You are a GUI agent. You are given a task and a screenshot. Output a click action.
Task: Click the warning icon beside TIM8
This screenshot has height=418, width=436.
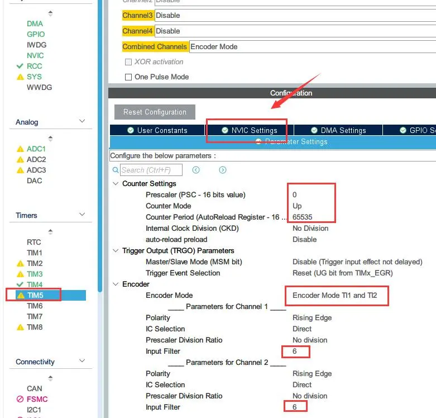[x=21, y=327]
